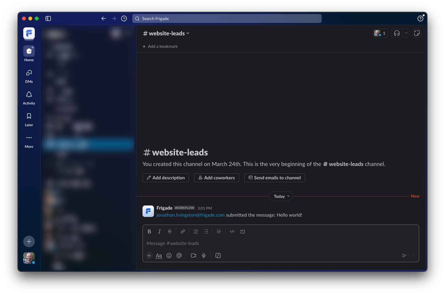Go forward with the right arrow
Viewport: 445px width, 295px height.
coord(114,18)
